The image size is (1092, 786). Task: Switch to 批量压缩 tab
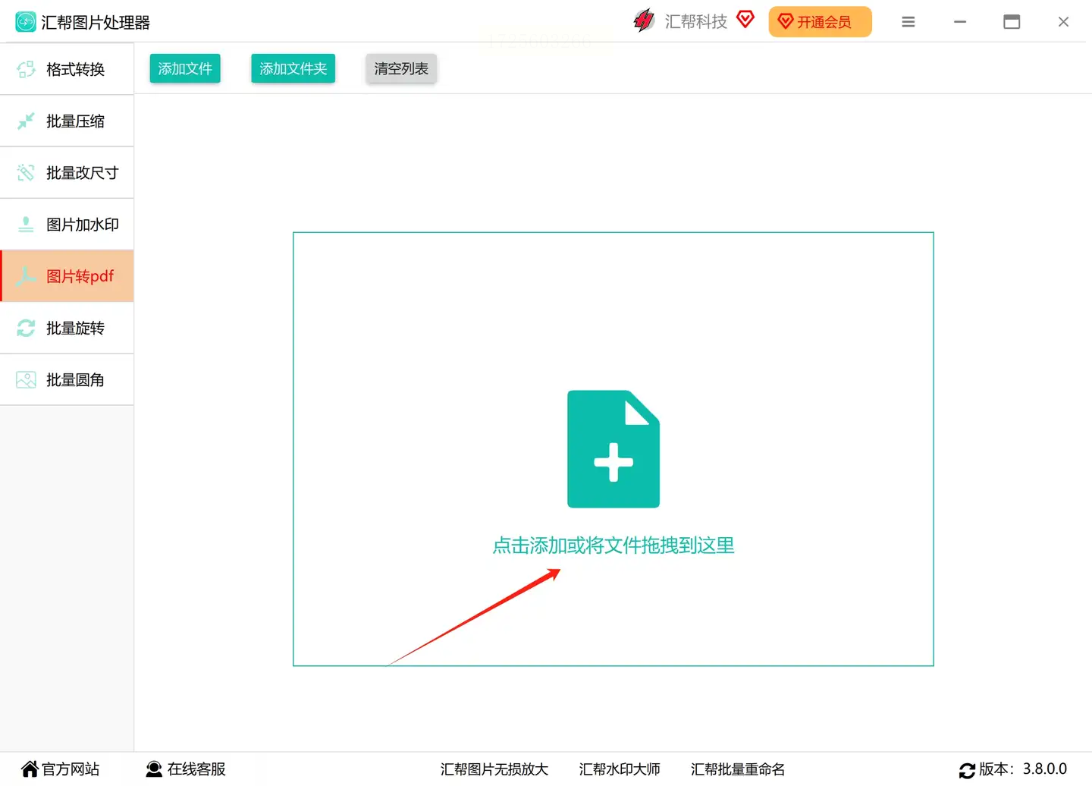click(x=67, y=121)
